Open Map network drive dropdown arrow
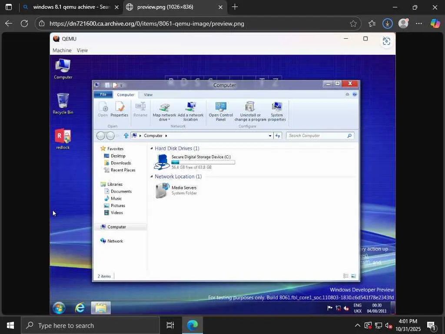Image resolution: width=445 pixels, height=334 pixels. pos(169,120)
